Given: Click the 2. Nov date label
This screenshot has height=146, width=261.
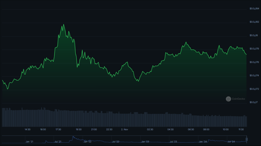Looking at the screenshot, I should click(124, 130).
